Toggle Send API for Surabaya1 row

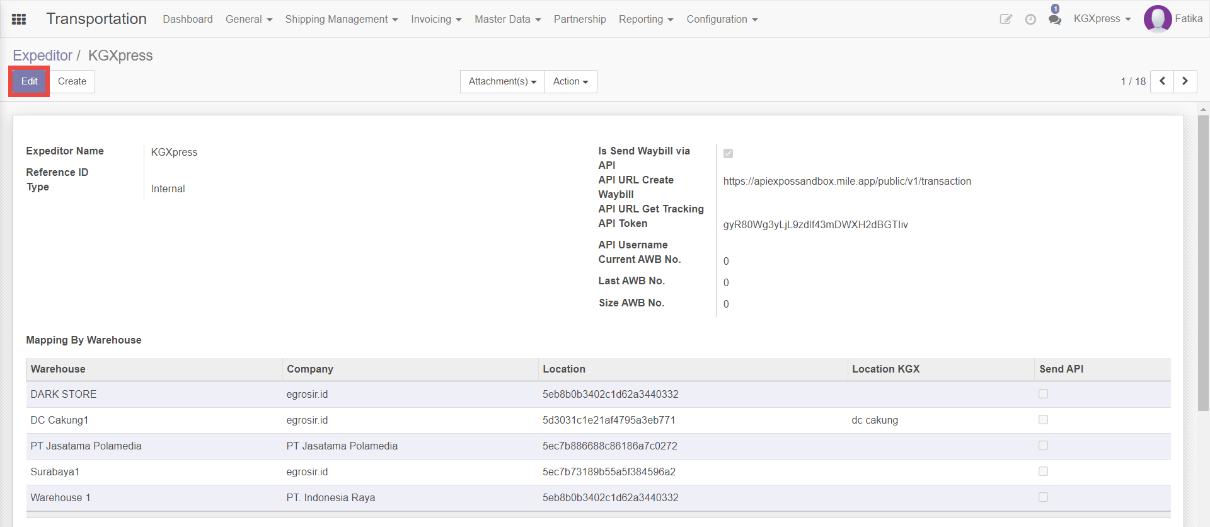tap(1043, 472)
